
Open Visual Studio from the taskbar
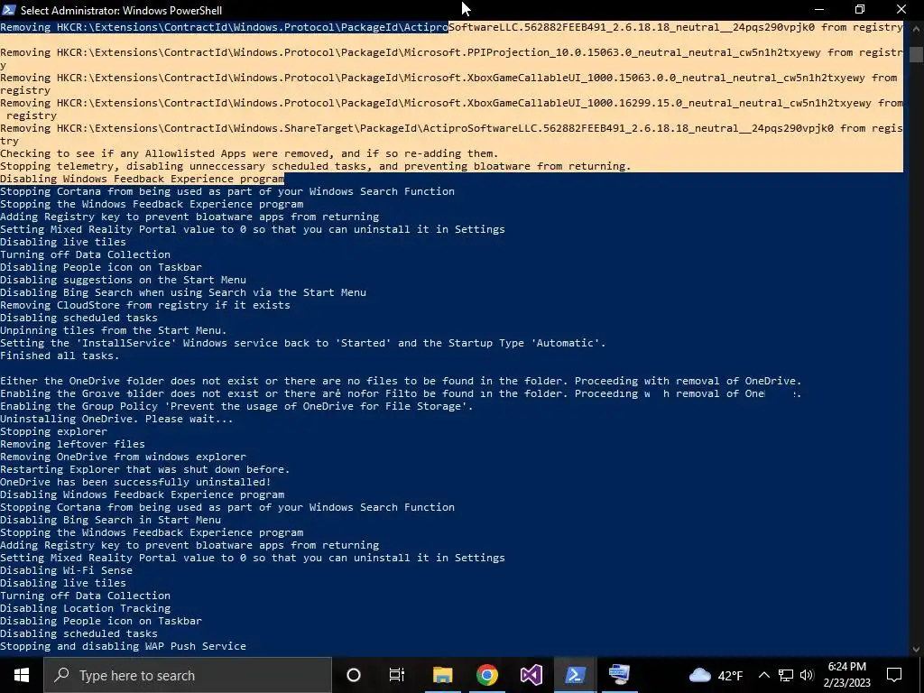[x=531, y=675]
